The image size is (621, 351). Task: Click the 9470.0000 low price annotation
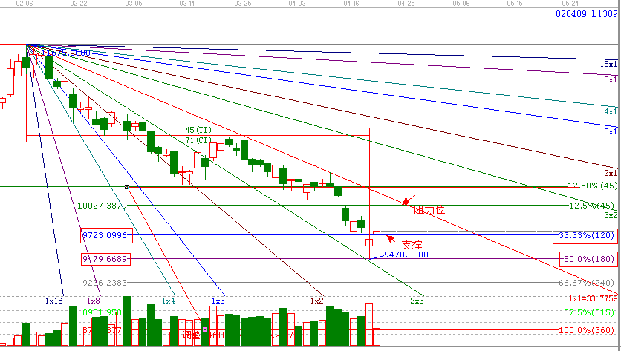tap(408, 254)
